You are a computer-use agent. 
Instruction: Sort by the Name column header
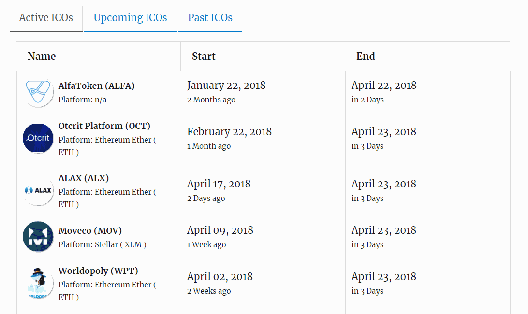coord(42,57)
